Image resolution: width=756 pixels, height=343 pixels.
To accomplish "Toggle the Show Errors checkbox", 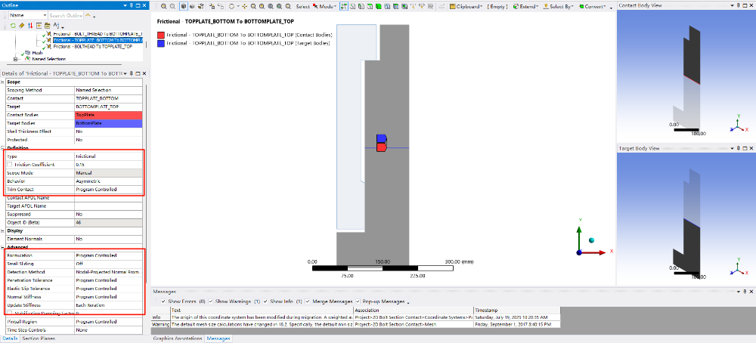I will [x=164, y=301].
